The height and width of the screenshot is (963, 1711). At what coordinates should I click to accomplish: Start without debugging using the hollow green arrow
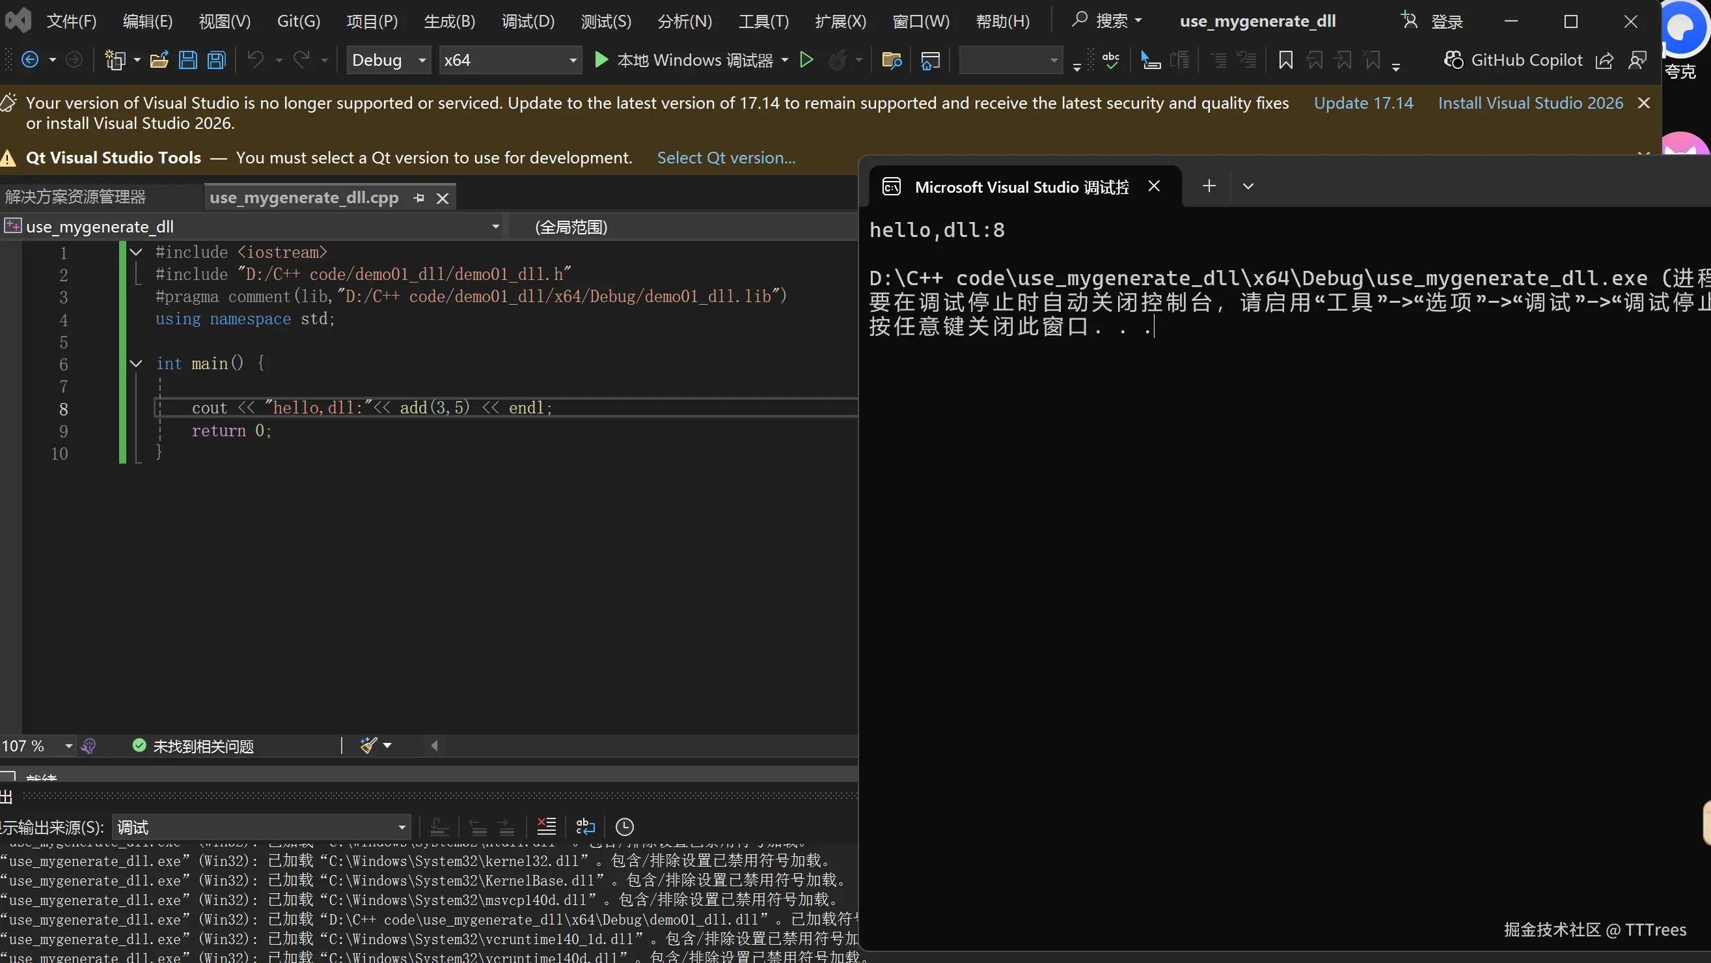click(806, 61)
